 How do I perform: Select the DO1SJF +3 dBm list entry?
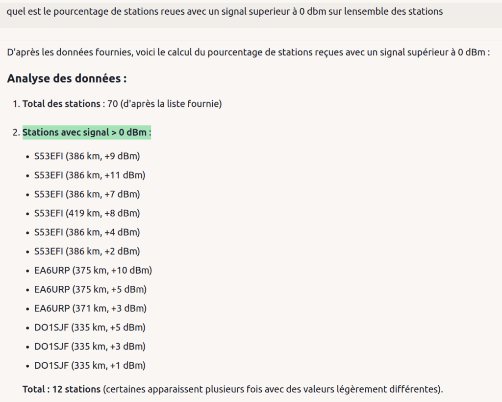pyautogui.click(x=90, y=347)
